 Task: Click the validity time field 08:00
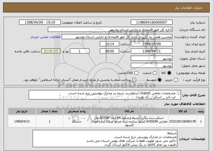[110, 51]
